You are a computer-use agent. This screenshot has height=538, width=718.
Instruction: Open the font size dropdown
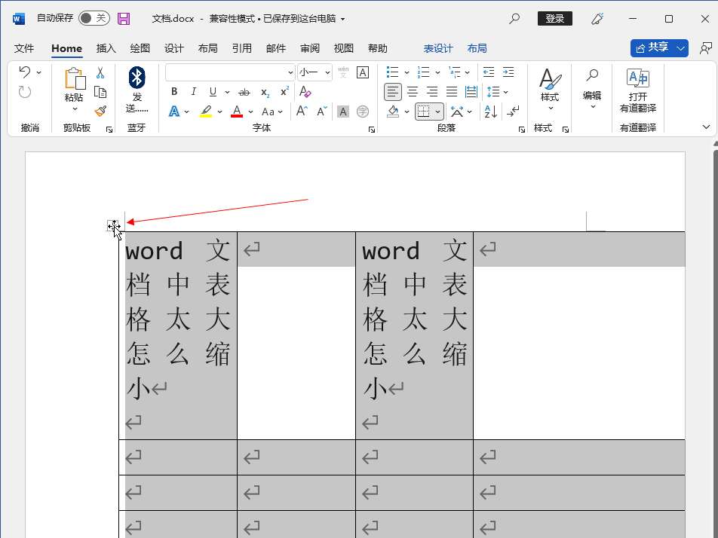327,73
